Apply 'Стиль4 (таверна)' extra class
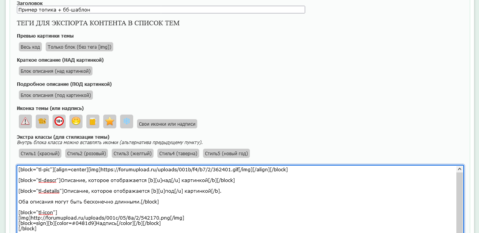This screenshot has height=233, width=479. pyautogui.click(x=178, y=153)
